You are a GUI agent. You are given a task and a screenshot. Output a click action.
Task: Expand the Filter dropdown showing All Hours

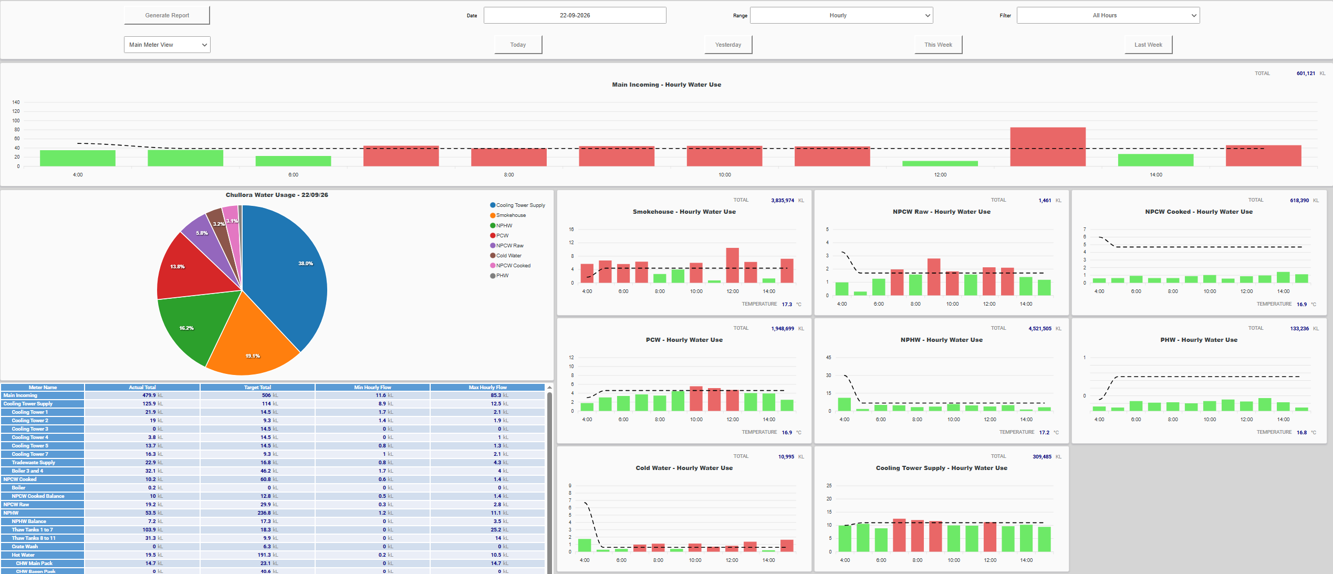click(x=1108, y=15)
